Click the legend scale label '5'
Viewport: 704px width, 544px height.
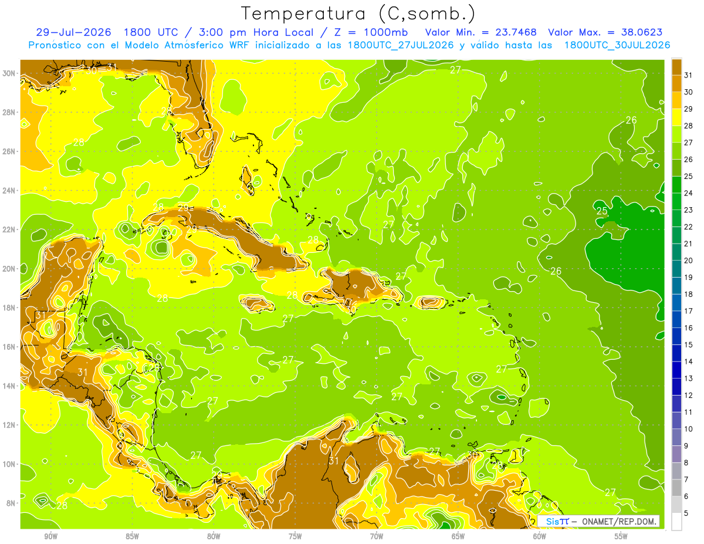point(687,513)
